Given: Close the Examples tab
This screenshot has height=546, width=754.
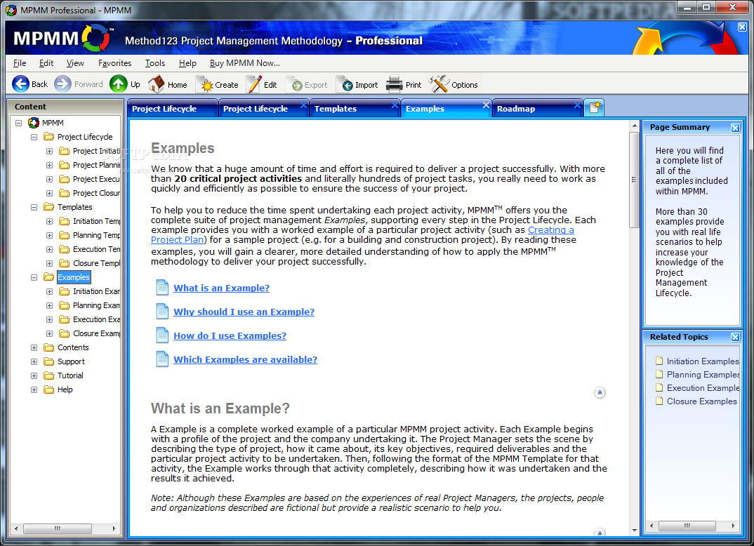Looking at the screenshot, I should pos(486,105).
